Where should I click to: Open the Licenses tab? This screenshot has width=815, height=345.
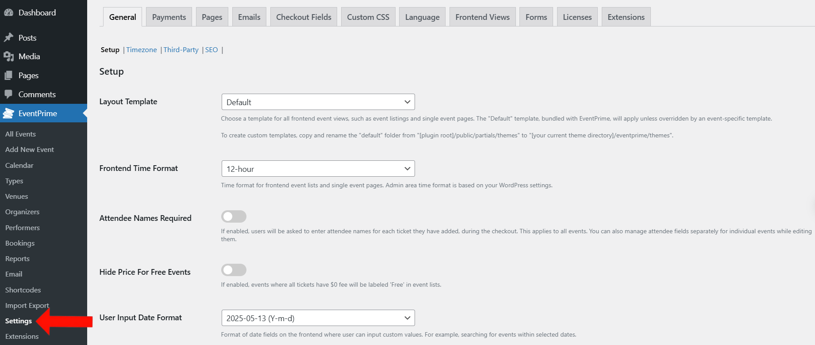pyautogui.click(x=577, y=17)
